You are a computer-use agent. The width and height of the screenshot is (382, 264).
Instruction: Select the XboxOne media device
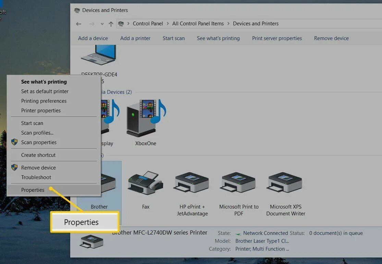coord(146,118)
